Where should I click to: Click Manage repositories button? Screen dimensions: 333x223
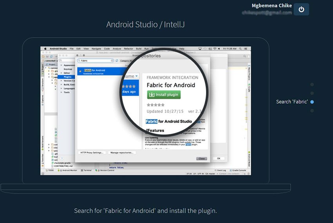tap(122, 153)
